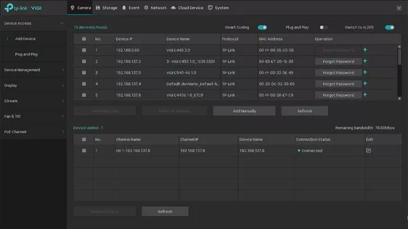408x229 pixels.
Task: Check the box for VIGI C540-4G device
Action: pyautogui.click(x=84, y=72)
